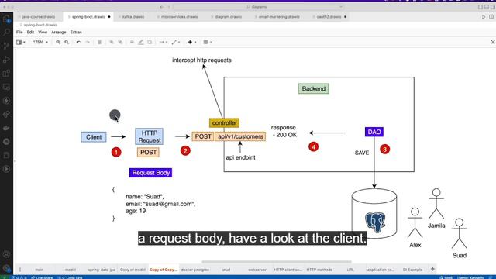The image size is (496, 279).
Task: Select the HTTP Request box
Action: pyautogui.click(x=150, y=136)
